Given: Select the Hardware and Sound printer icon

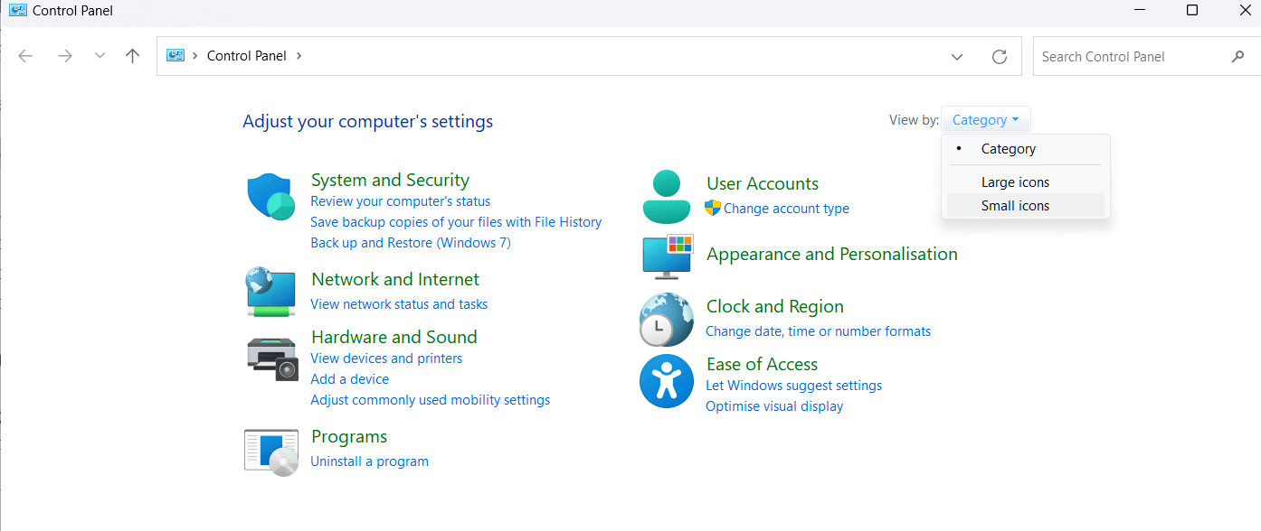Looking at the screenshot, I should tap(270, 358).
